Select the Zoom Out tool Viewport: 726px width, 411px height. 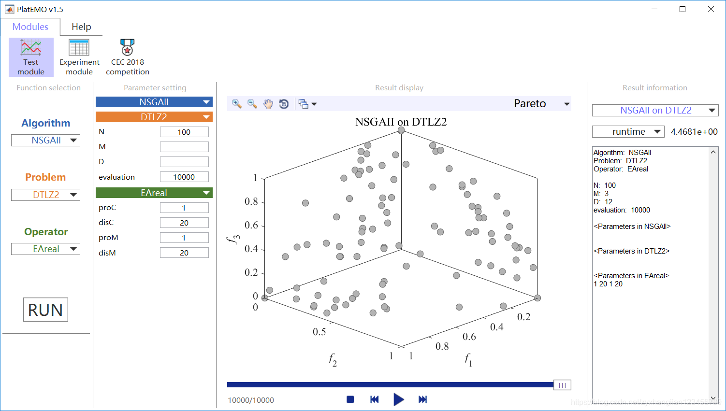[252, 103]
